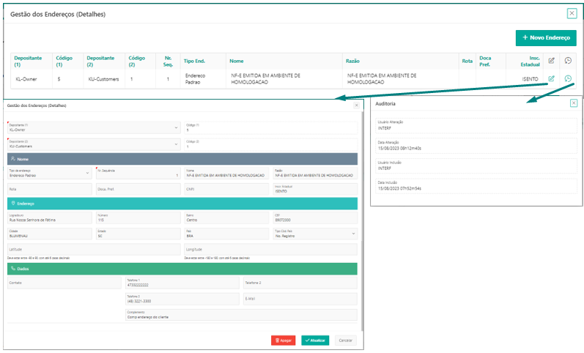Screen dimensions: 584x353
Task: Click the Complemento input field
Action: click(x=241, y=315)
